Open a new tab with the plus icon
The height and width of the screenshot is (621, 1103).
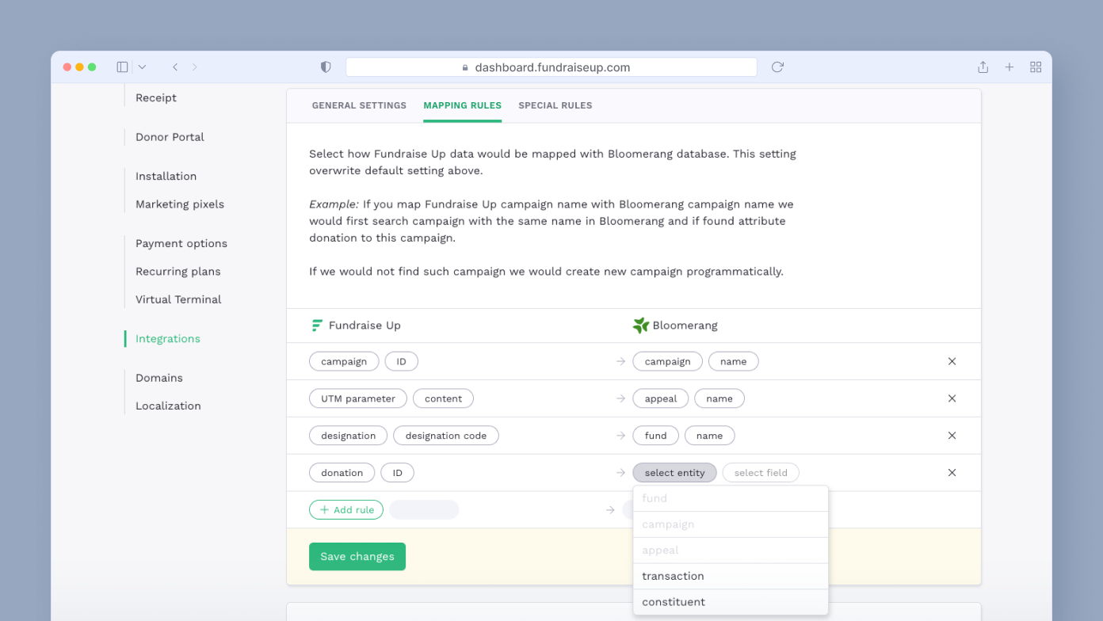(1009, 67)
